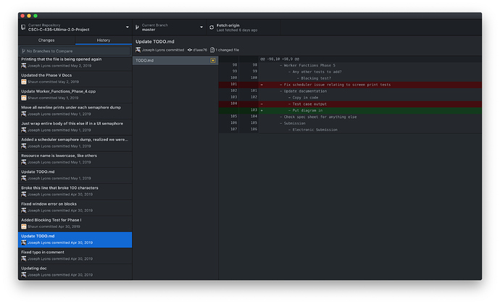Click diff line 'Submission'
The image size is (500, 304).
(x=350, y=123)
